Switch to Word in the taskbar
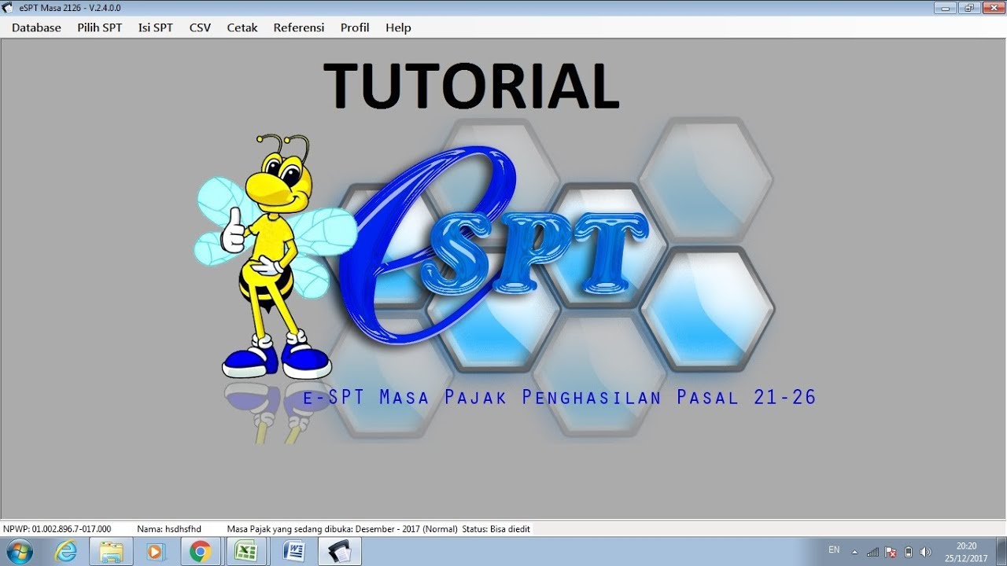Screen dimensions: 1007x566 tap(293, 552)
